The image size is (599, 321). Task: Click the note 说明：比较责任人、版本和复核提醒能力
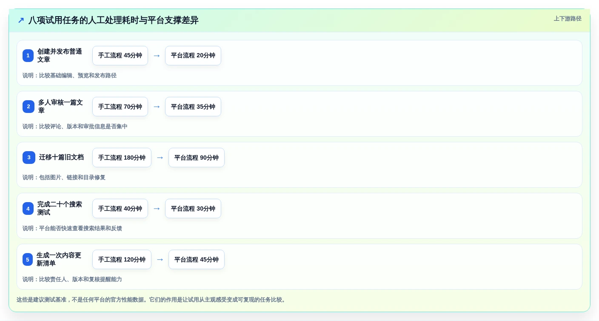pos(72,279)
